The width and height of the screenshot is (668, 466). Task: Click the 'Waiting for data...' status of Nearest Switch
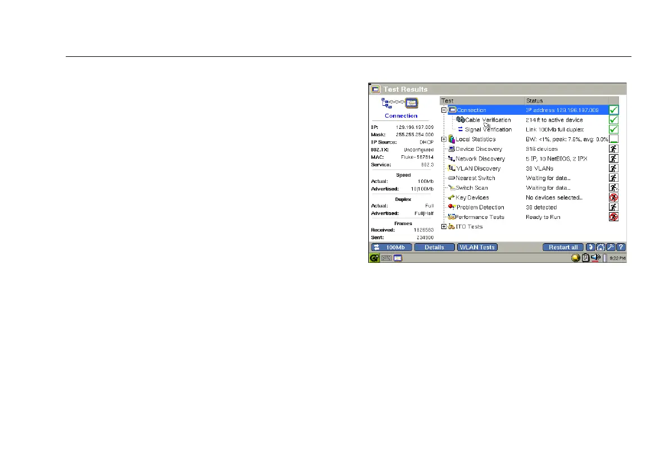pos(548,178)
